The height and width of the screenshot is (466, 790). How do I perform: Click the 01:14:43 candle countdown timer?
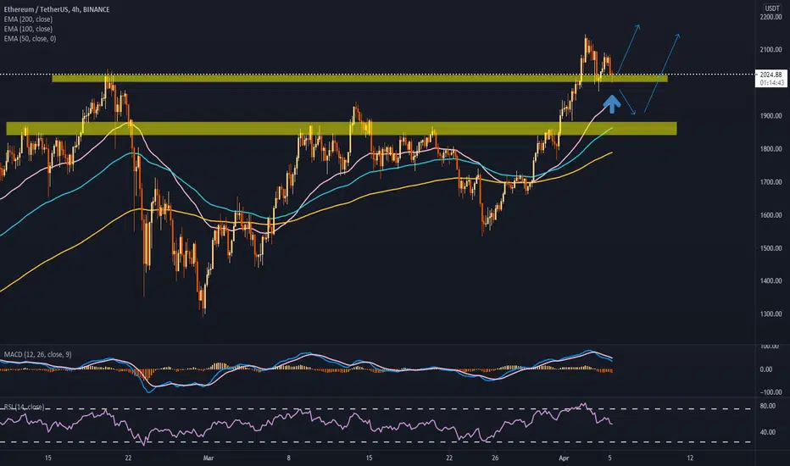(x=771, y=83)
